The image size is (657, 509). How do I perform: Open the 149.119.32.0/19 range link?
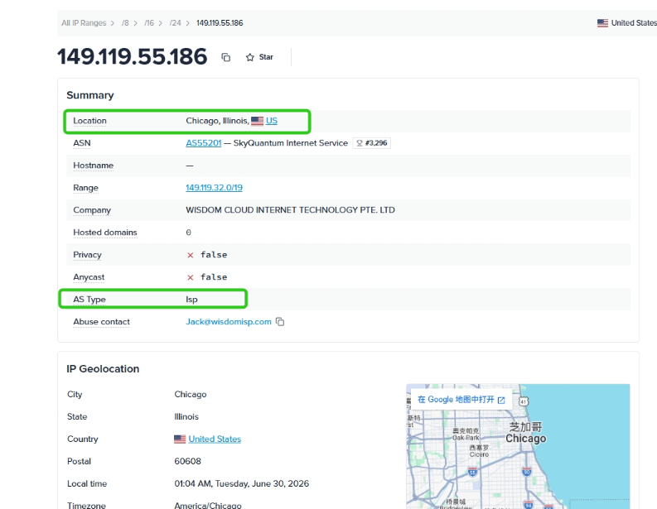[x=214, y=188]
